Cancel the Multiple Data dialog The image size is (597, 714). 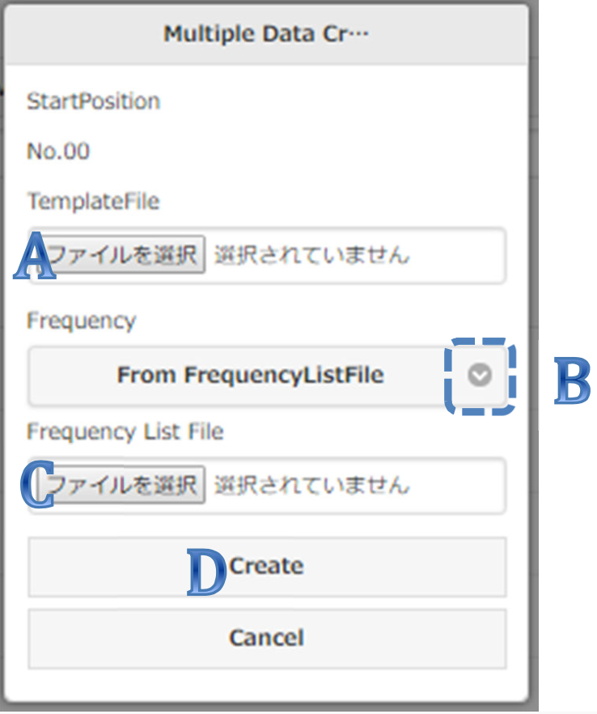267,637
